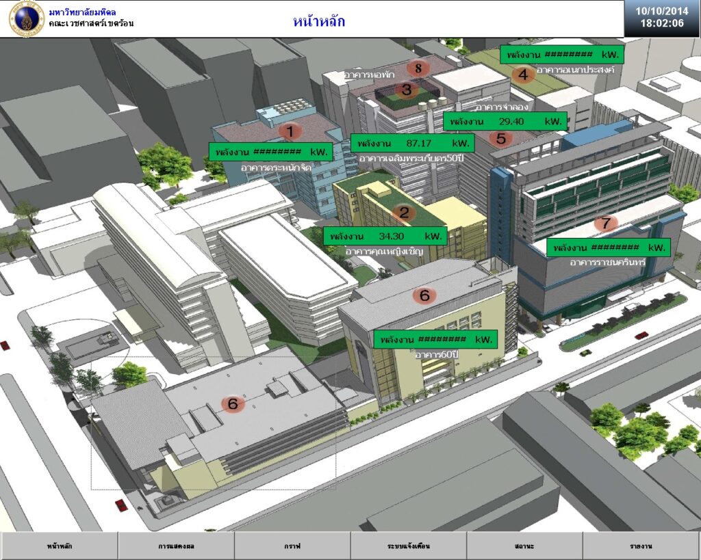
Task: Open the การแสดงผล tab
Action: pyautogui.click(x=176, y=546)
